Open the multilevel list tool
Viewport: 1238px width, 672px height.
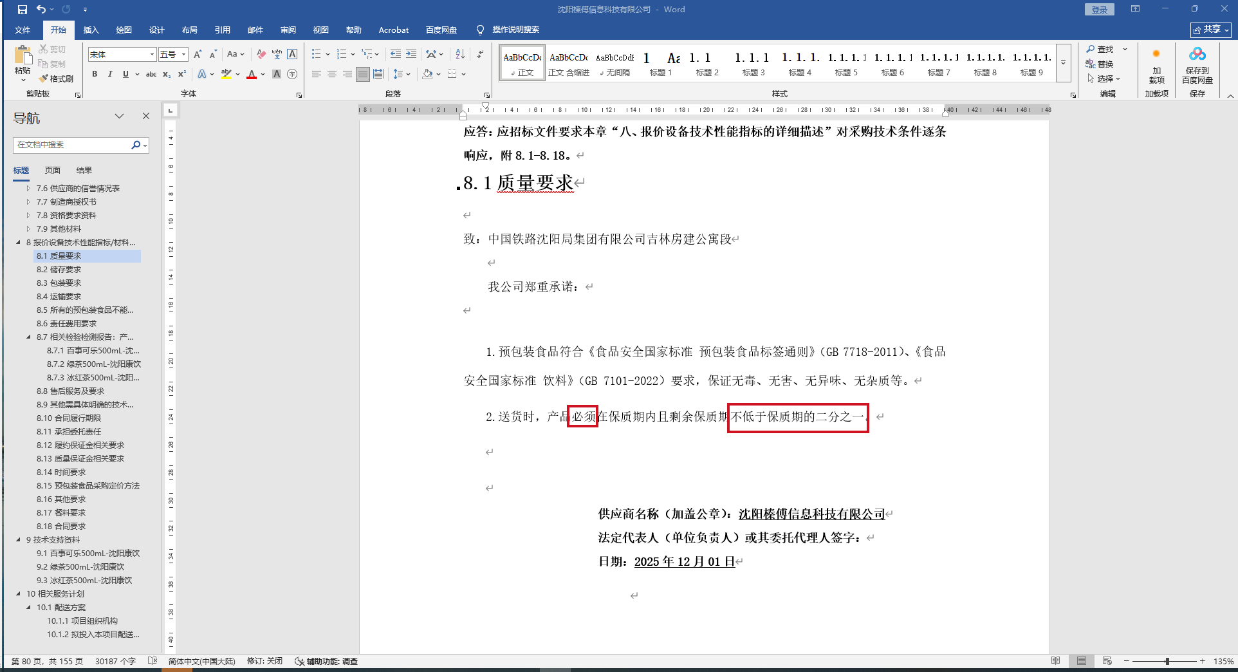click(367, 54)
